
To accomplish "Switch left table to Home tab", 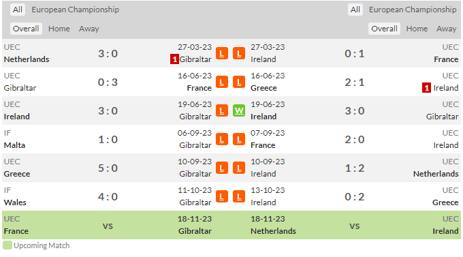I will [59, 29].
